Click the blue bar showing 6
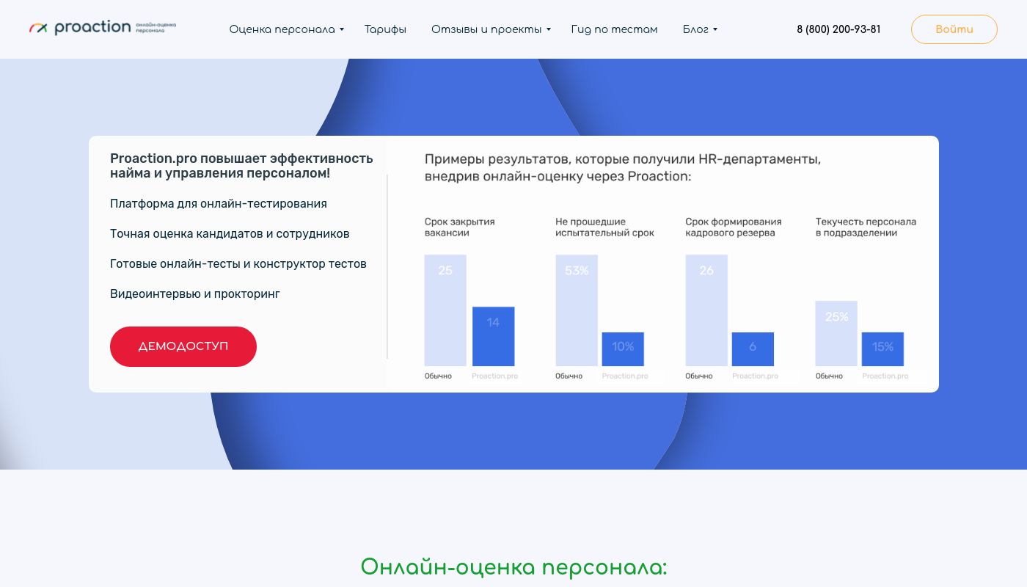The height and width of the screenshot is (587, 1027). [753, 349]
